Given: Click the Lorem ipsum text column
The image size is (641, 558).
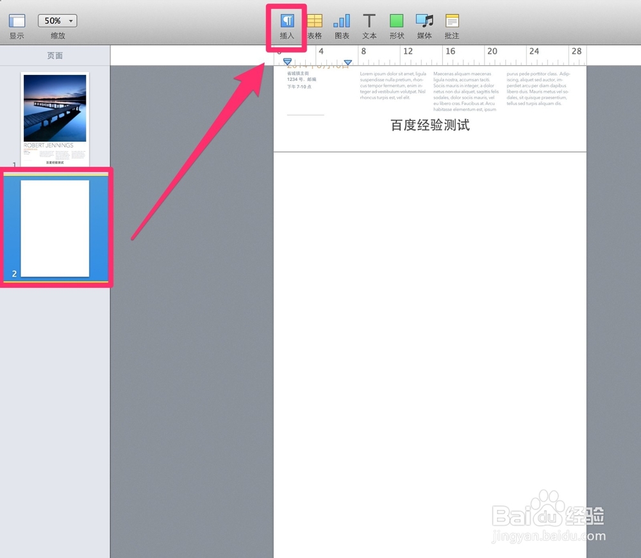Looking at the screenshot, I should click(x=393, y=86).
